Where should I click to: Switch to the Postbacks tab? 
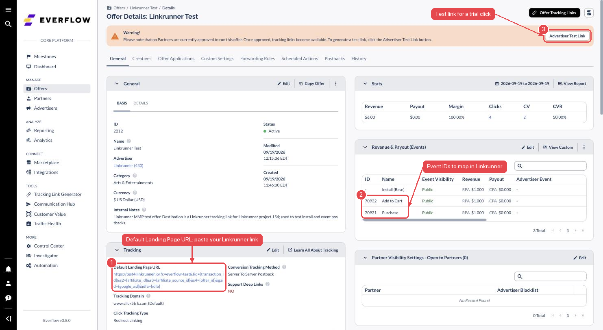tap(335, 59)
